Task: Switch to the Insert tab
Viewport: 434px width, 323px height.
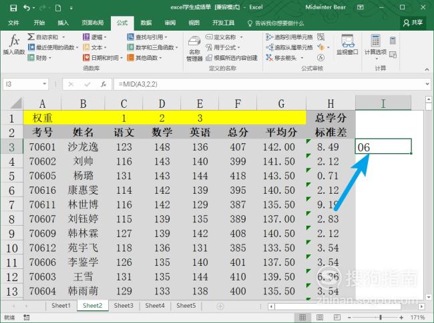Action: [63, 23]
